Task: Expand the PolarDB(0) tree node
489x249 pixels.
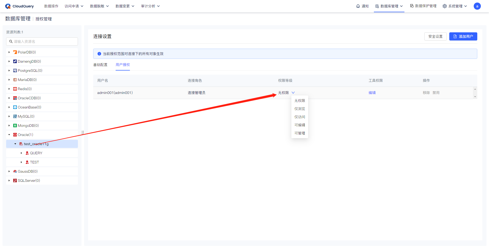Action: tap(9, 52)
